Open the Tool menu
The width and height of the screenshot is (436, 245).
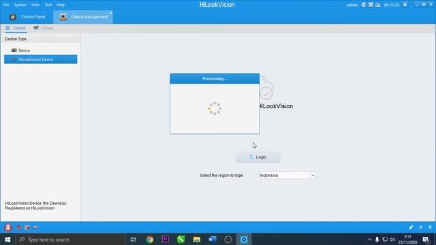(48, 5)
